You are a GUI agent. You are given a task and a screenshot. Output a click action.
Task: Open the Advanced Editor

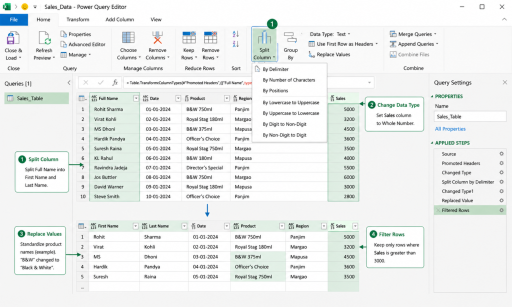coord(83,44)
